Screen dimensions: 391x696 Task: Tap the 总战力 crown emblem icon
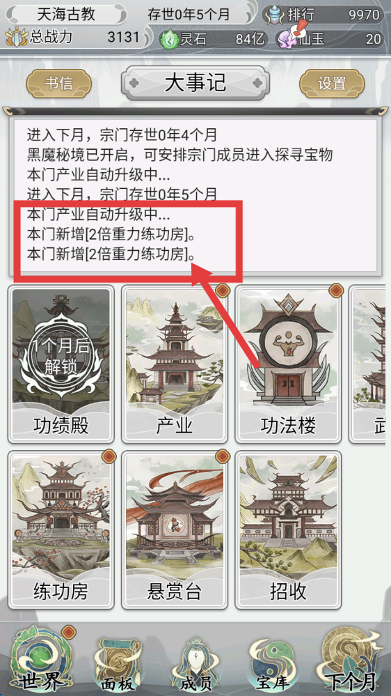point(16,38)
